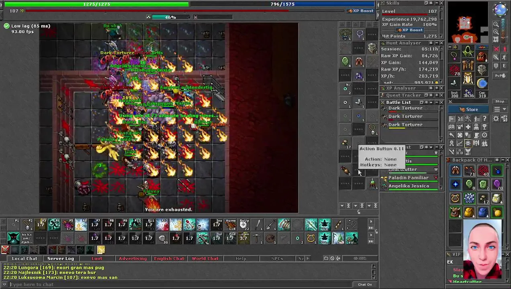The height and width of the screenshot is (289, 511).
Task: Click the red weapon slot showing 78
Action: pos(454,69)
